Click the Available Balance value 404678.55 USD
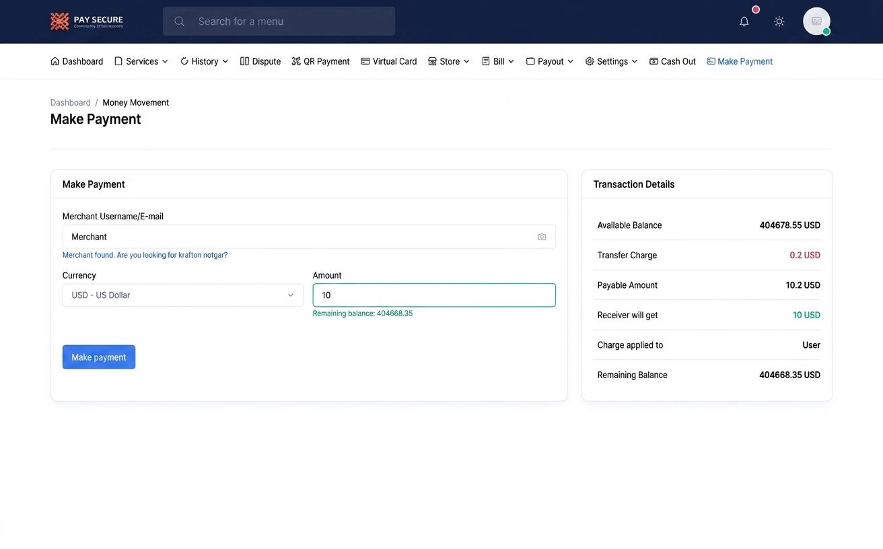Viewport: 883px width, 549px height. (790, 225)
